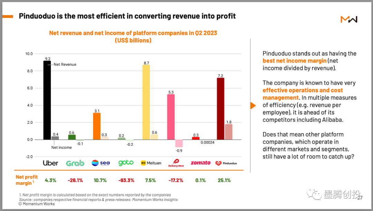Viewport: 373px width, 211px height.
Task: Click the Zomato logo
Action: 200,163
